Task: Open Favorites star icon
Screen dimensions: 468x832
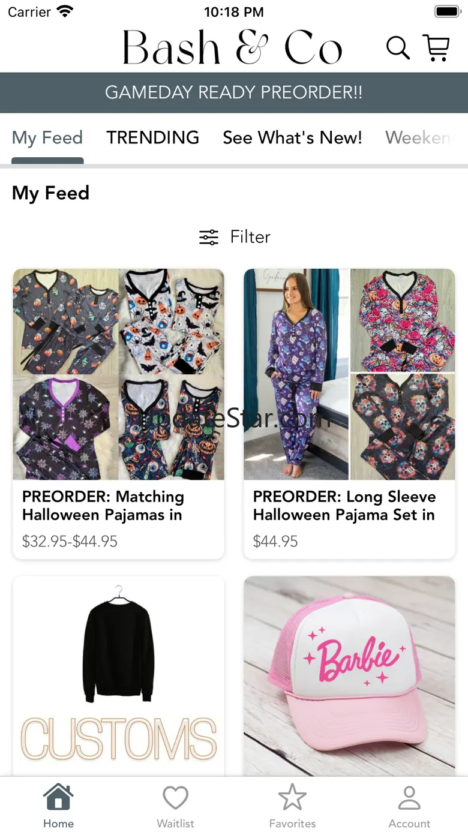Action: coord(292,798)
